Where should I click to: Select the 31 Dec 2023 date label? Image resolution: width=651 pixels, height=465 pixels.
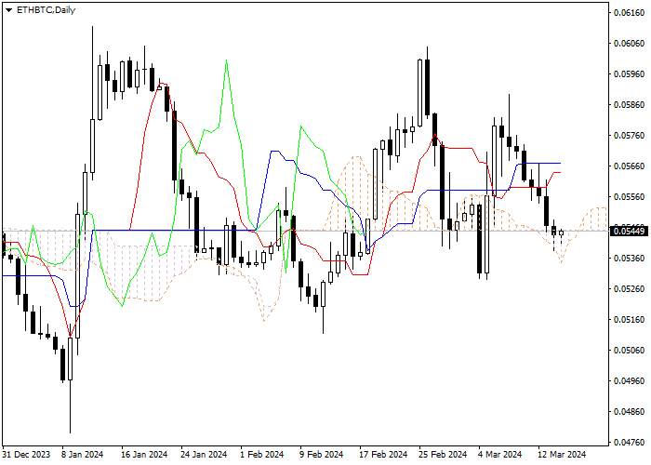[26, 455]
